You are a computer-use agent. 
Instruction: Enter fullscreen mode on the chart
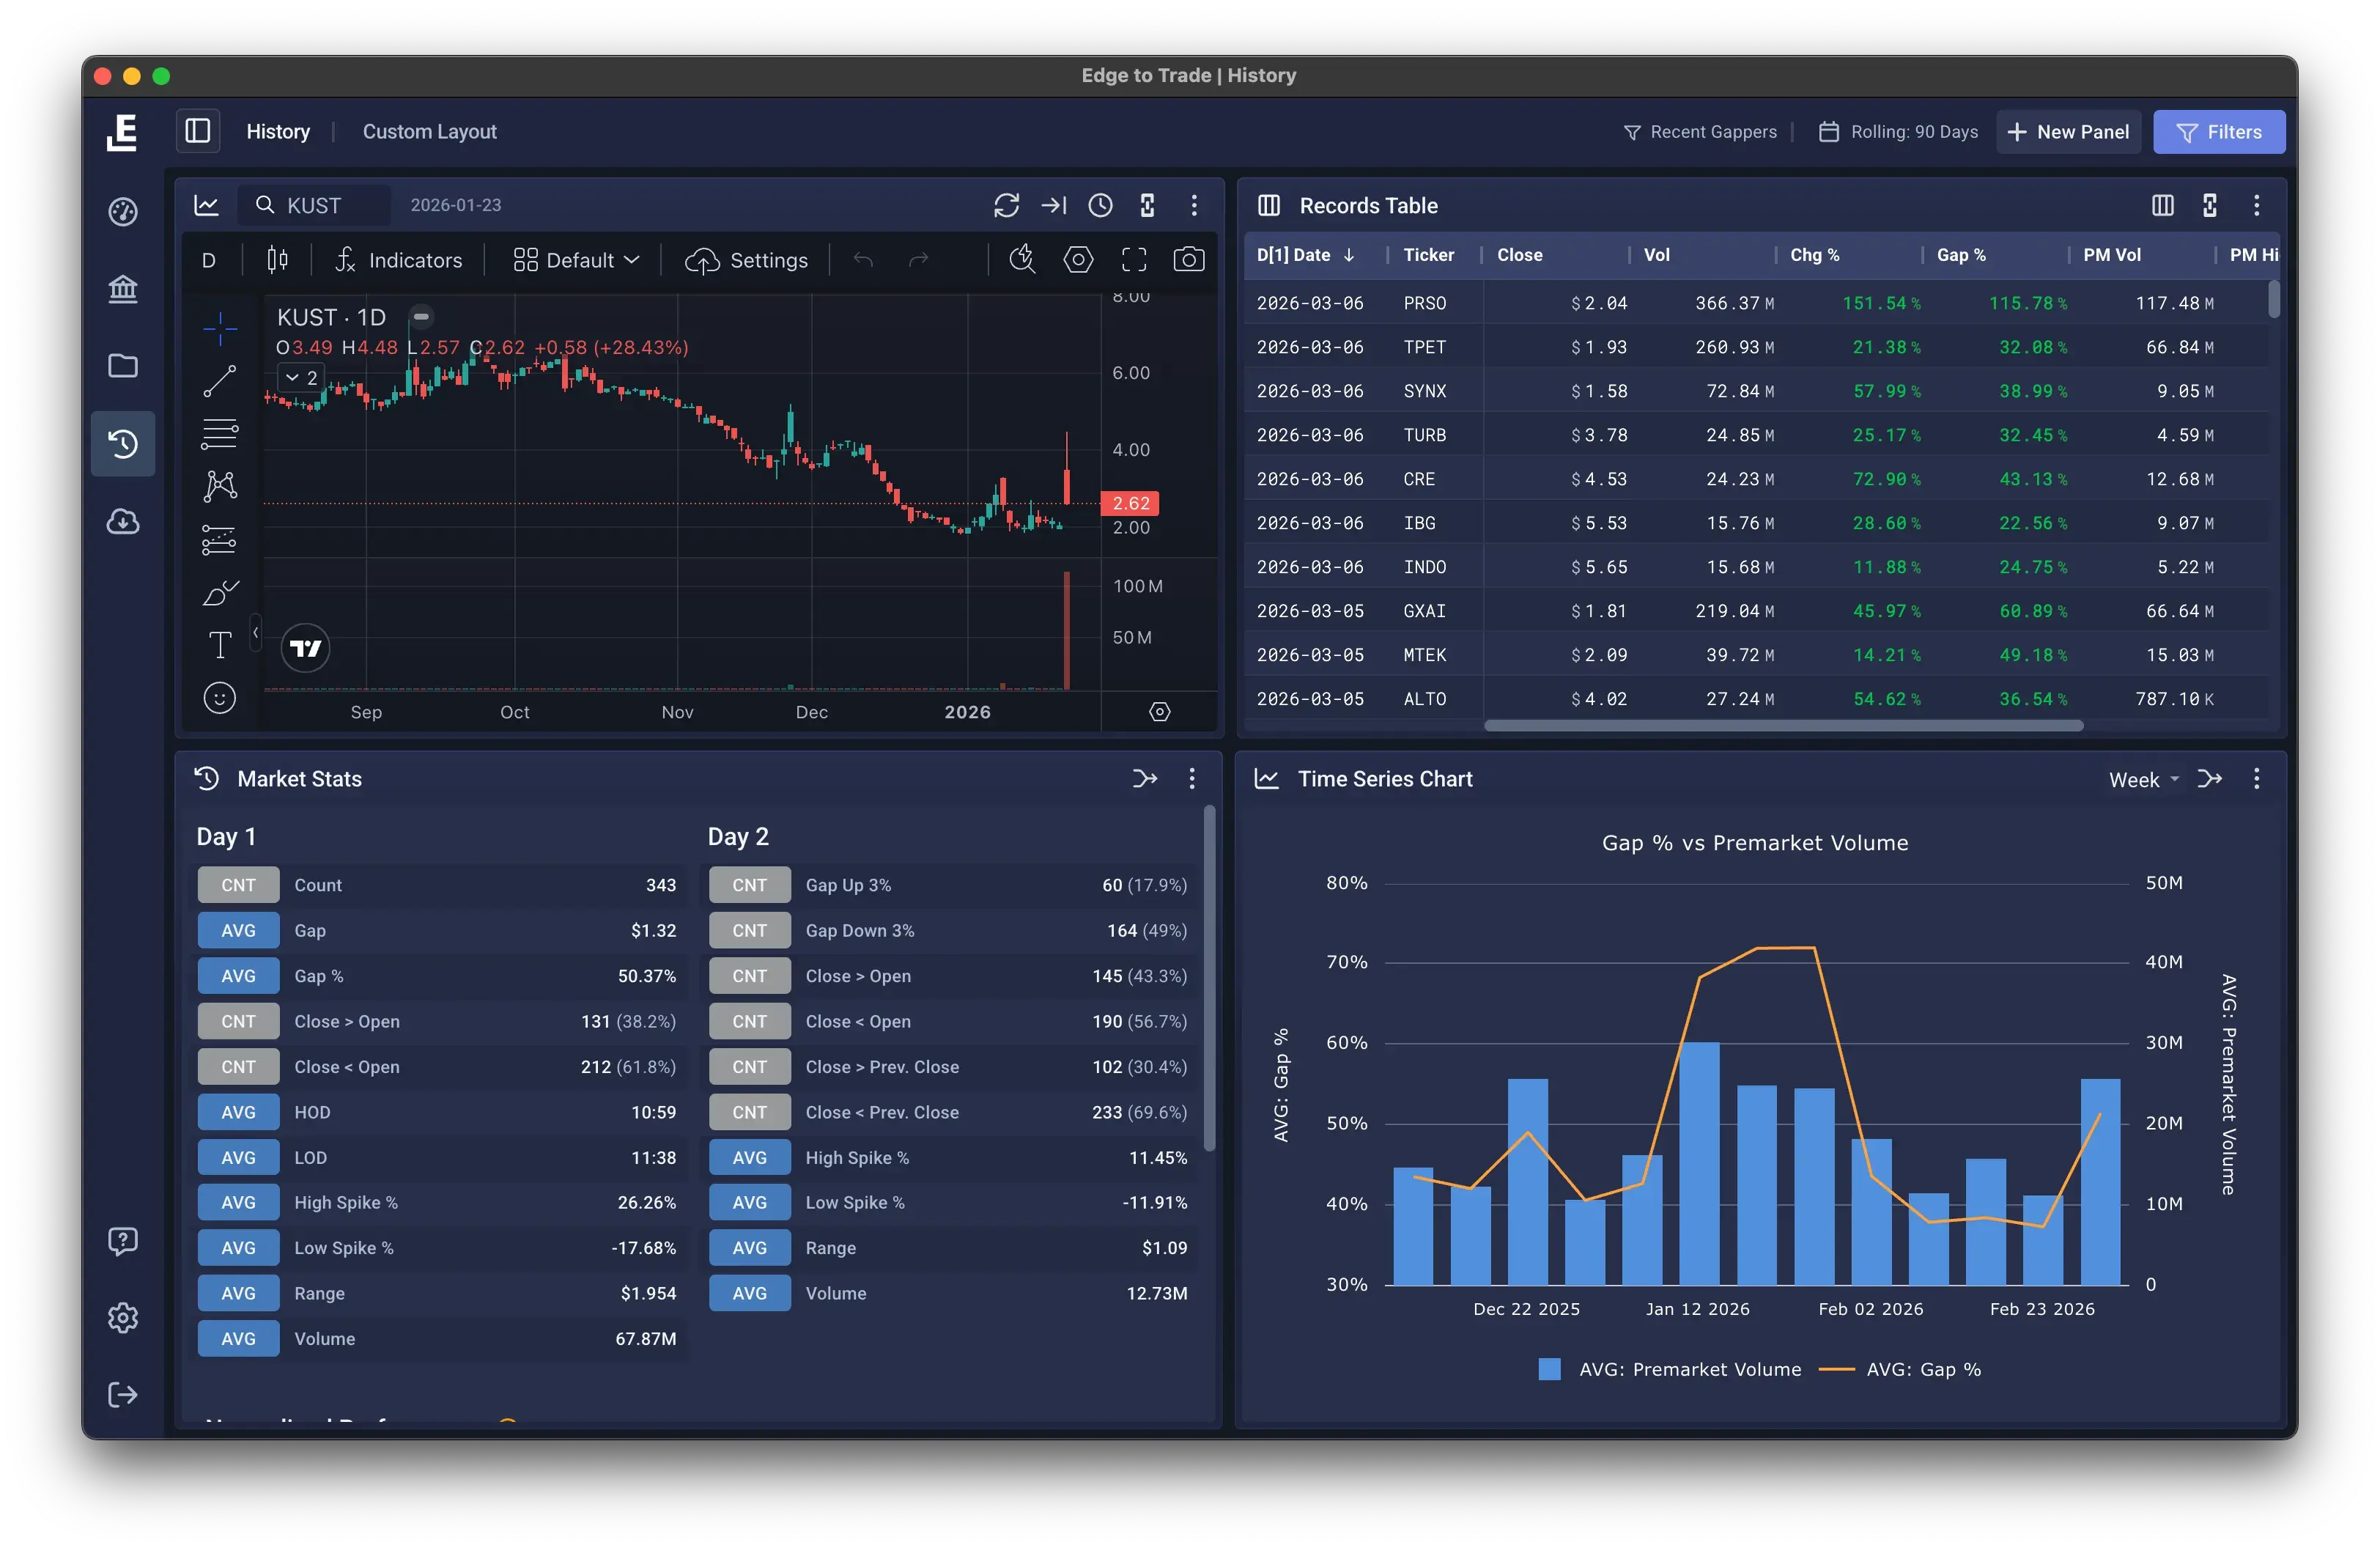tap(1133, 260)
